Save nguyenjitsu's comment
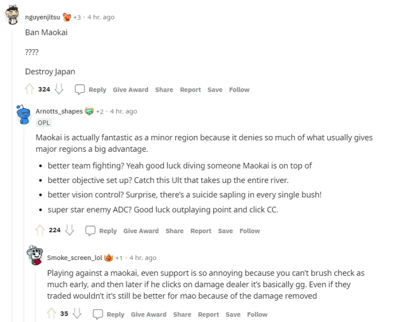This screenshot has height=322, width=397. pyautogui.click(x=215, y=90)
